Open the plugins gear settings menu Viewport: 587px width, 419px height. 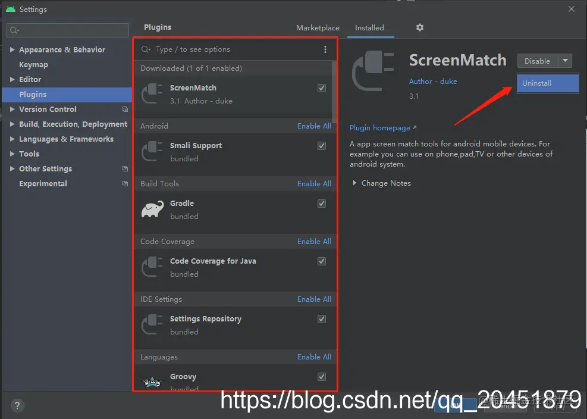[420, 27]
